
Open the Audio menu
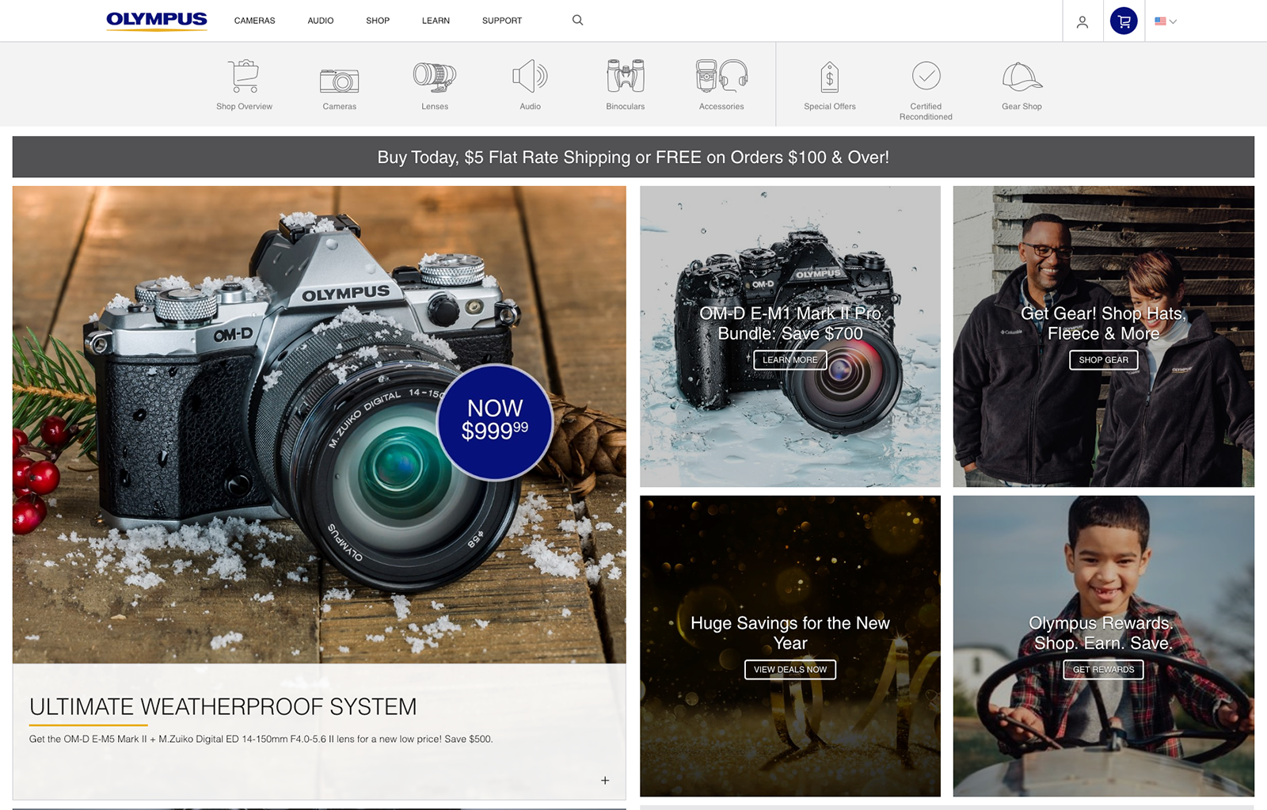point(321,21)
